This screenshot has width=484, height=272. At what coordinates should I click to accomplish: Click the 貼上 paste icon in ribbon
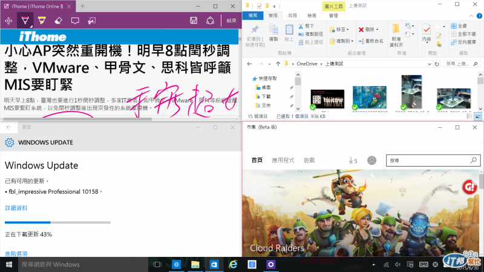289,33
